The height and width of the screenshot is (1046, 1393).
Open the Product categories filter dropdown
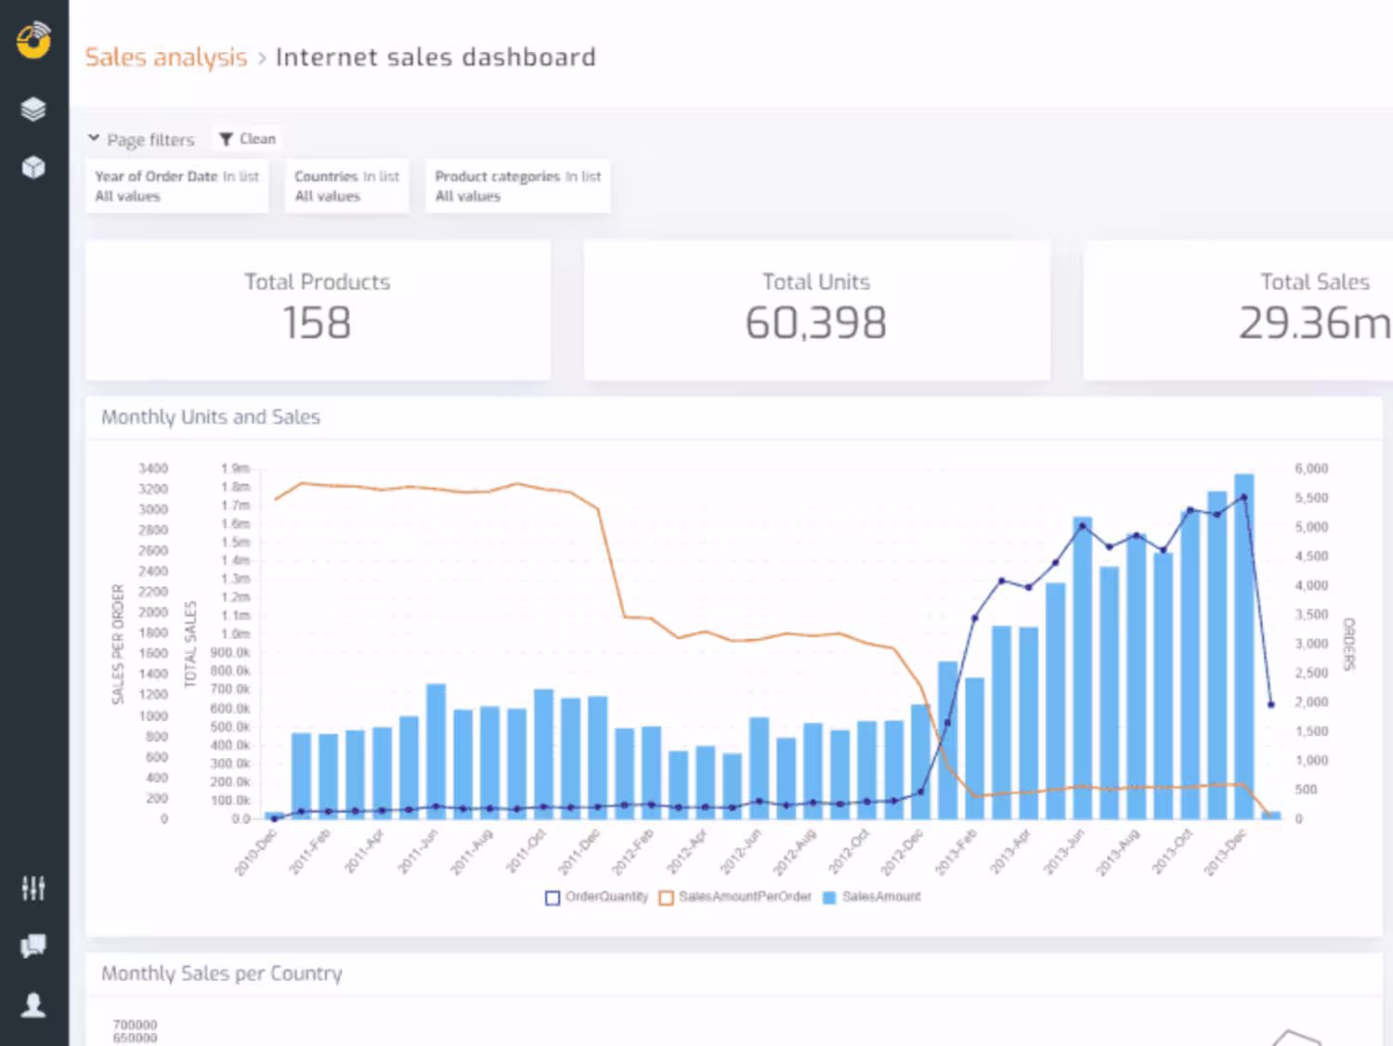(x=517, y=186)
